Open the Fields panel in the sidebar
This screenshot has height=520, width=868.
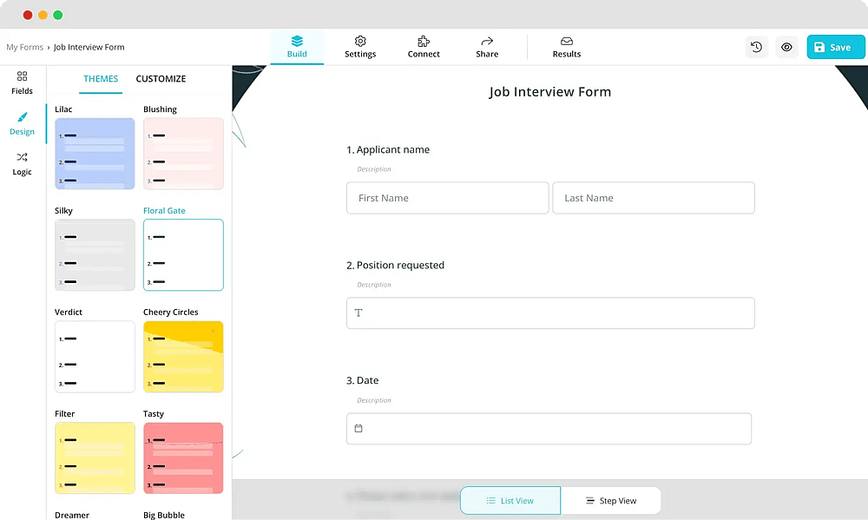(23, 83)
